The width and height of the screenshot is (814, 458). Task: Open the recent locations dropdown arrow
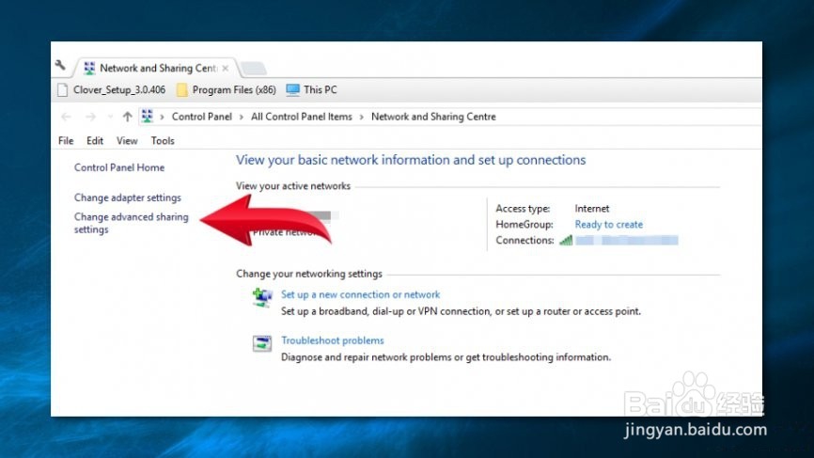[x=110, y=117]
